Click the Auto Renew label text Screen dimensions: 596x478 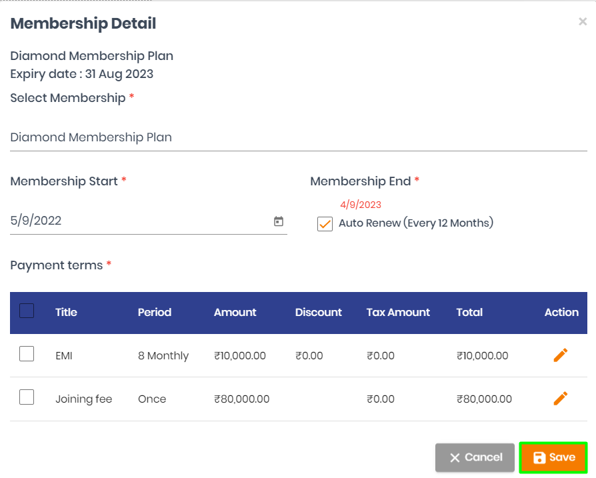click(416, 223)
